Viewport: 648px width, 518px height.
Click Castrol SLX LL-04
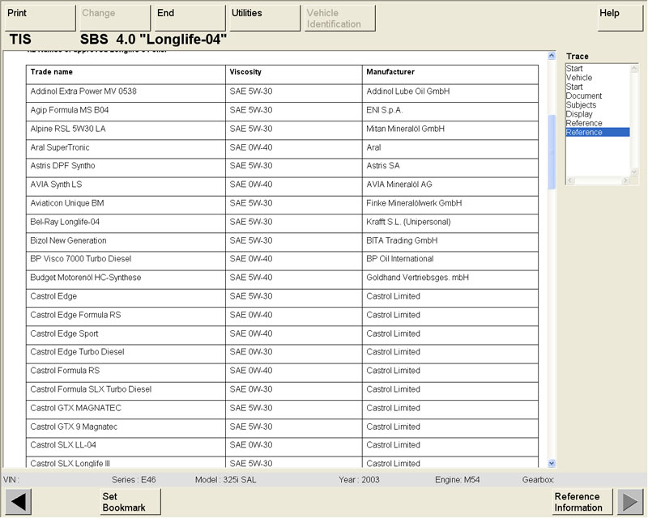pos(63,444)
